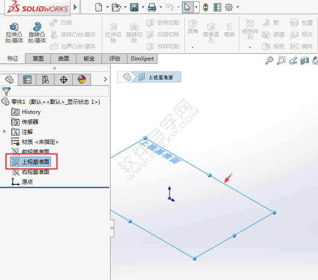
Task: Click the Boundary Boss/Base (边界凸台/基体) tool
Action: tap(73, 46)
